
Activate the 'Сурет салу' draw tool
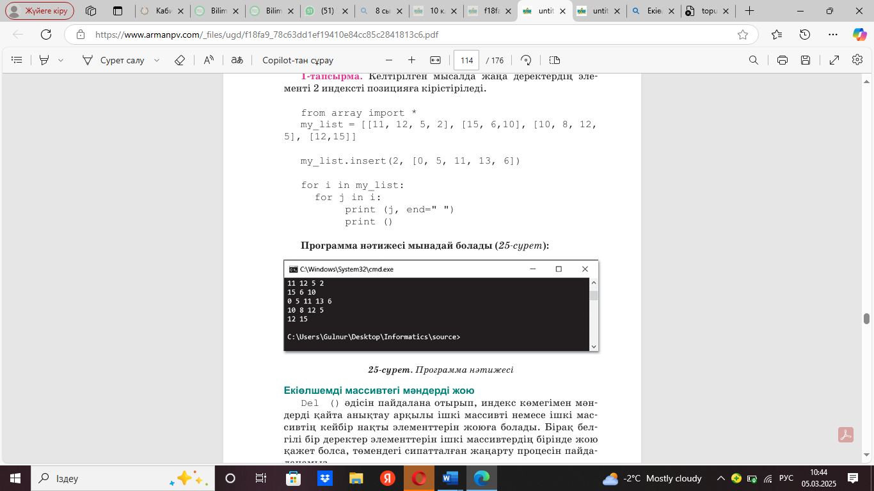point(114,60)
